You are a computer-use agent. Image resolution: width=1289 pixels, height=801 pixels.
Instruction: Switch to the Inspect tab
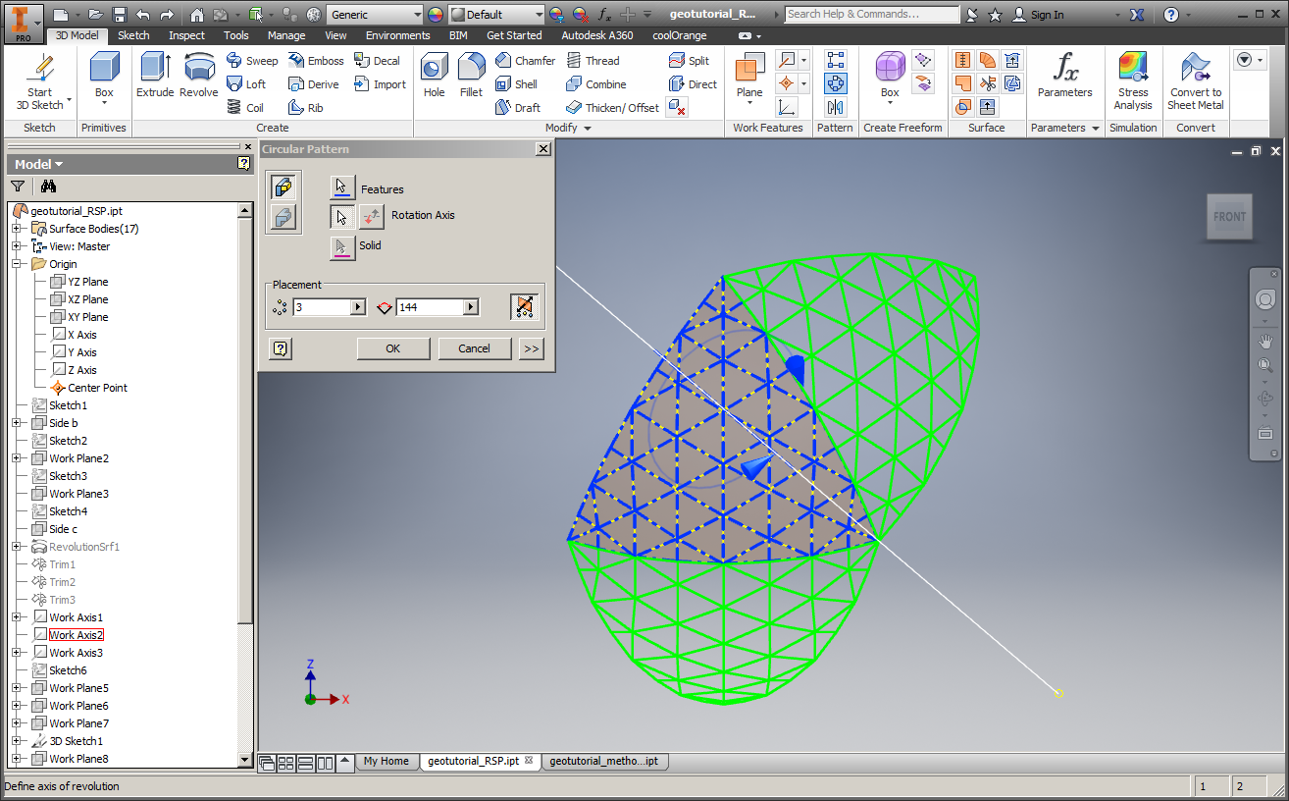(187, 35)
